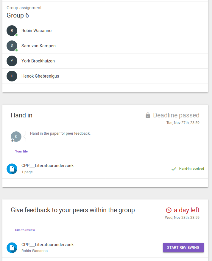
Task: Click the Group 6 heading
Action: tap(18, 15)
